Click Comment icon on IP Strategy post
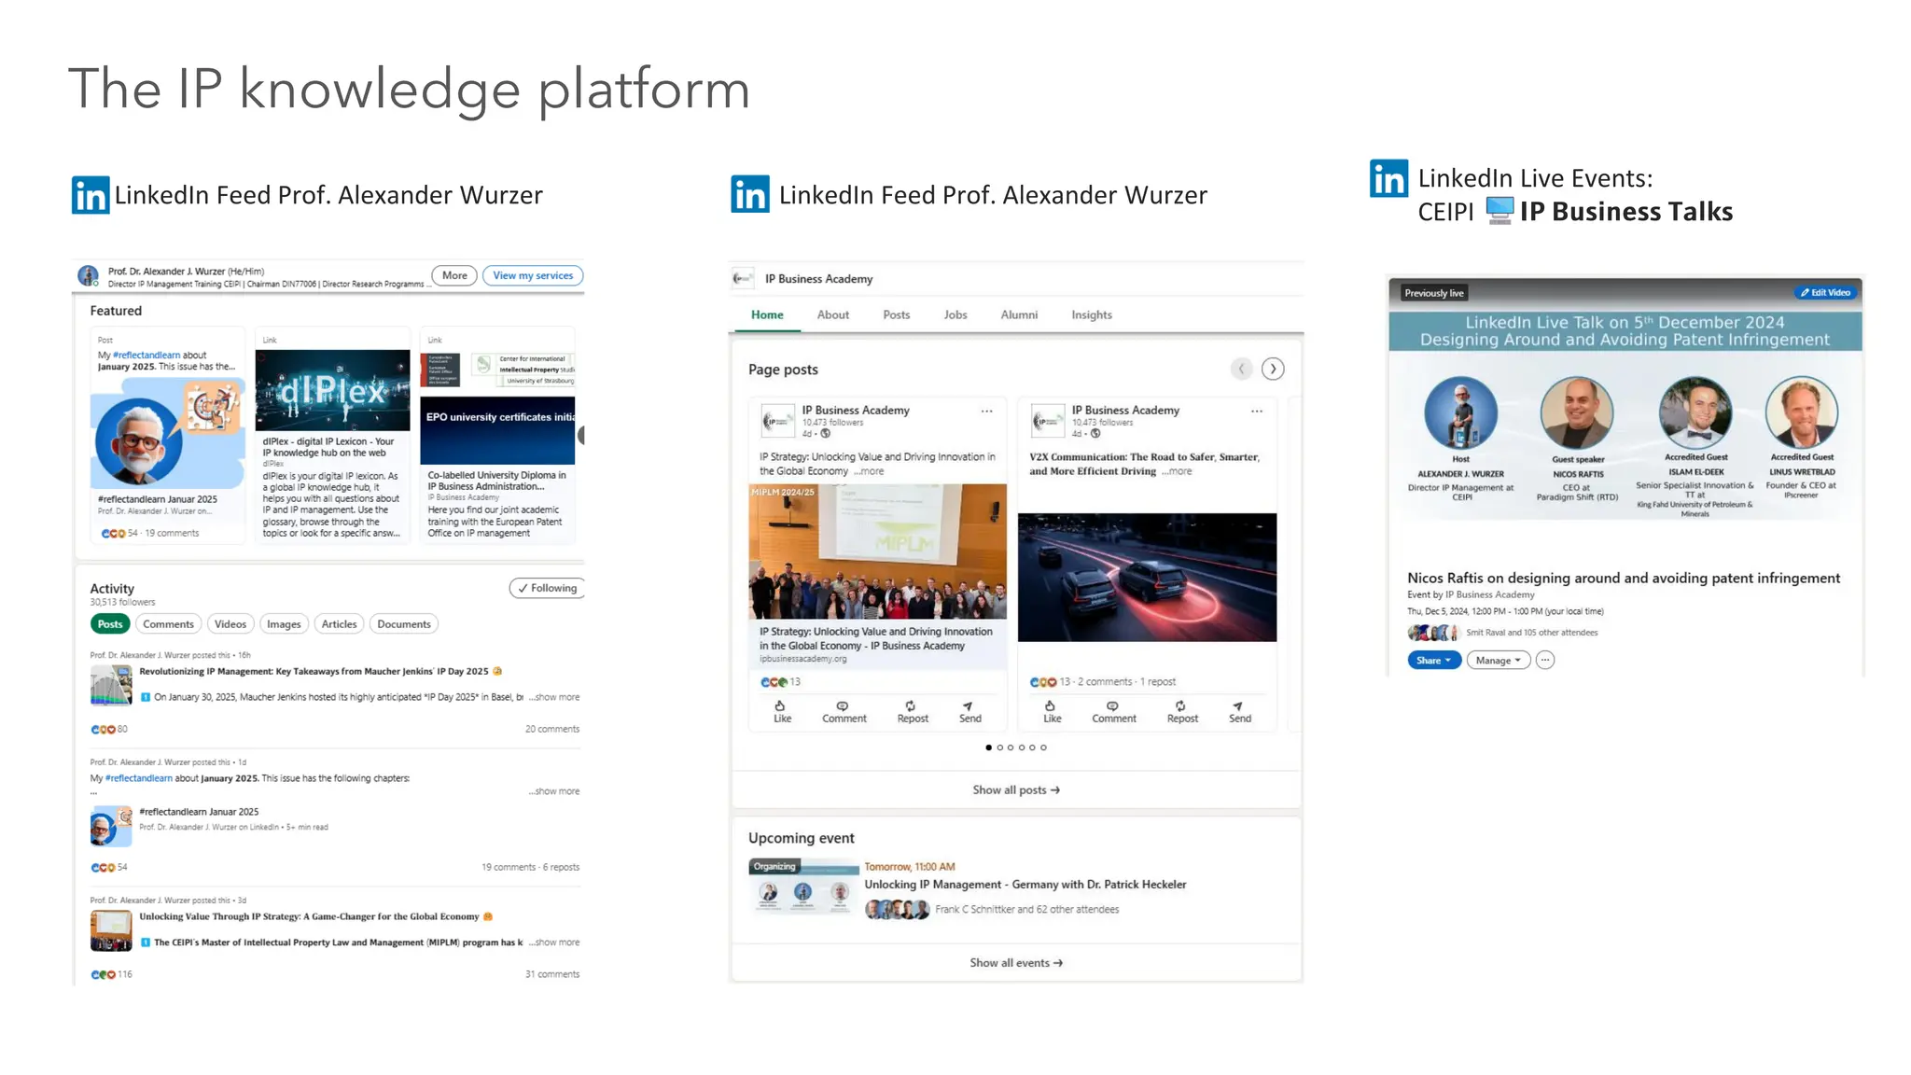Image resolution: width=1911 pixels, height=1075 pixels. pyautogui.click(x=843, y=706)
